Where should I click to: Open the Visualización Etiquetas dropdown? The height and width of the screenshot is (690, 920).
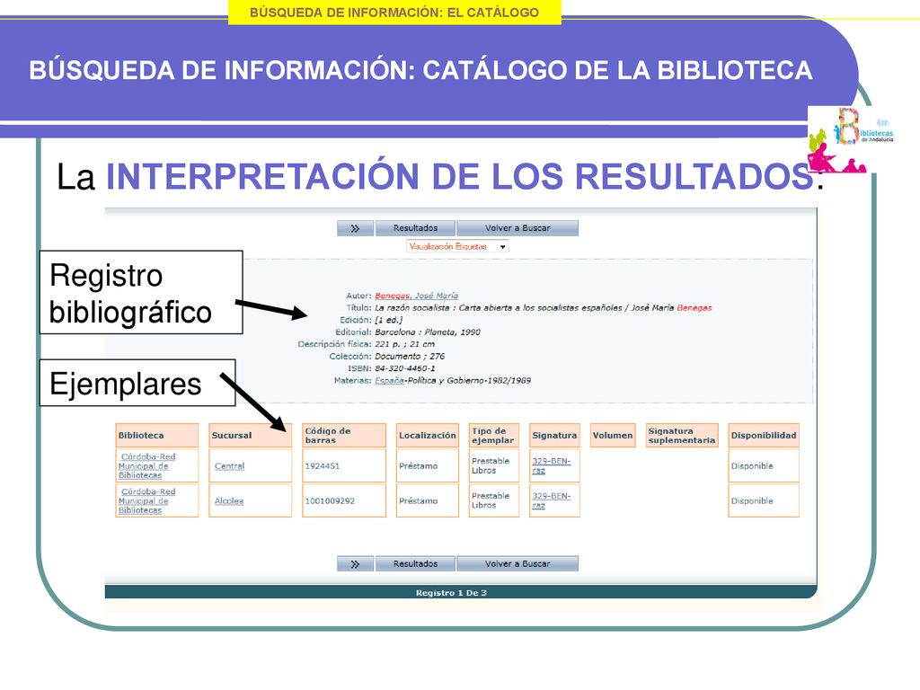click(x=457, y=247)
